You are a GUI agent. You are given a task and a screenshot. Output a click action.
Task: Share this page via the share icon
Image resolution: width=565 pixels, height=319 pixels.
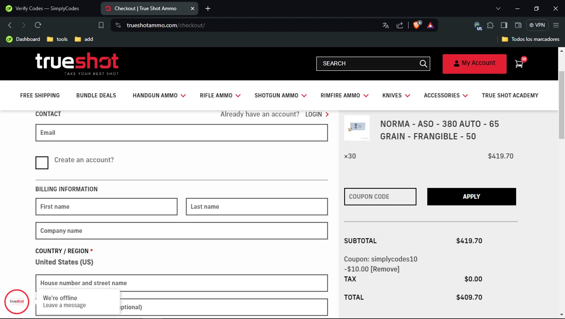[x=400, y=25]
